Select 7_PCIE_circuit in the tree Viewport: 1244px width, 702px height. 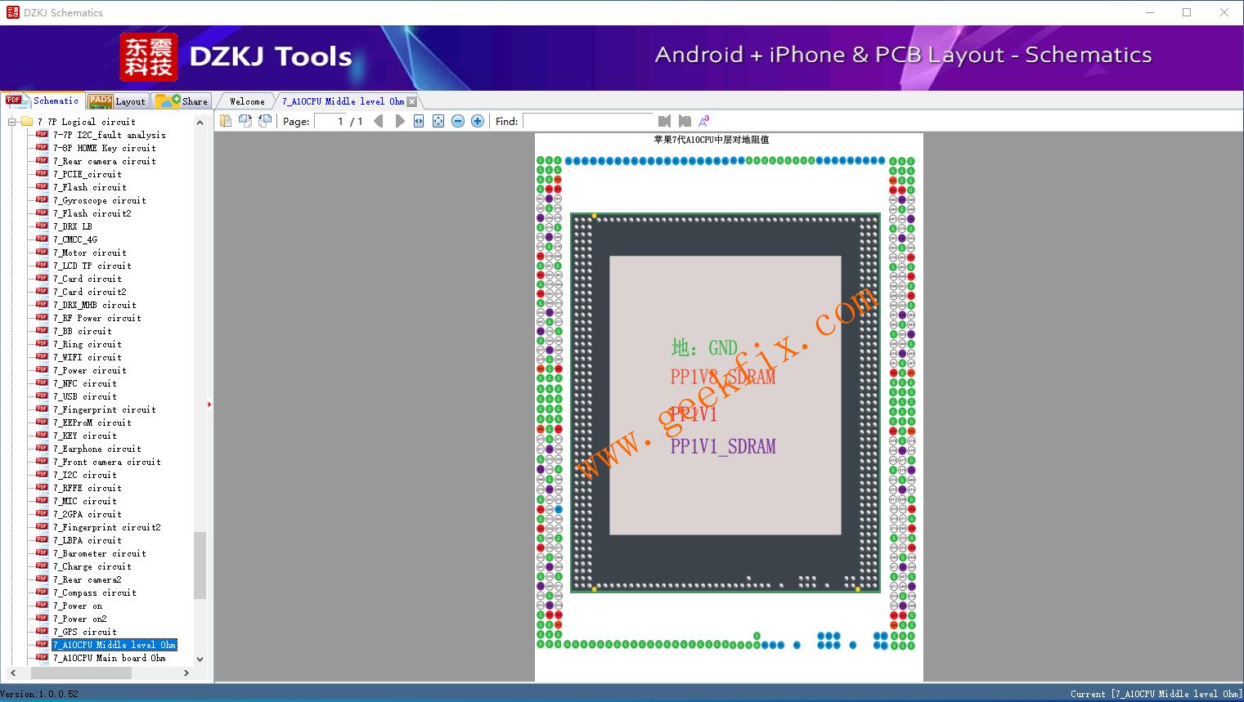tap(88, 174)
